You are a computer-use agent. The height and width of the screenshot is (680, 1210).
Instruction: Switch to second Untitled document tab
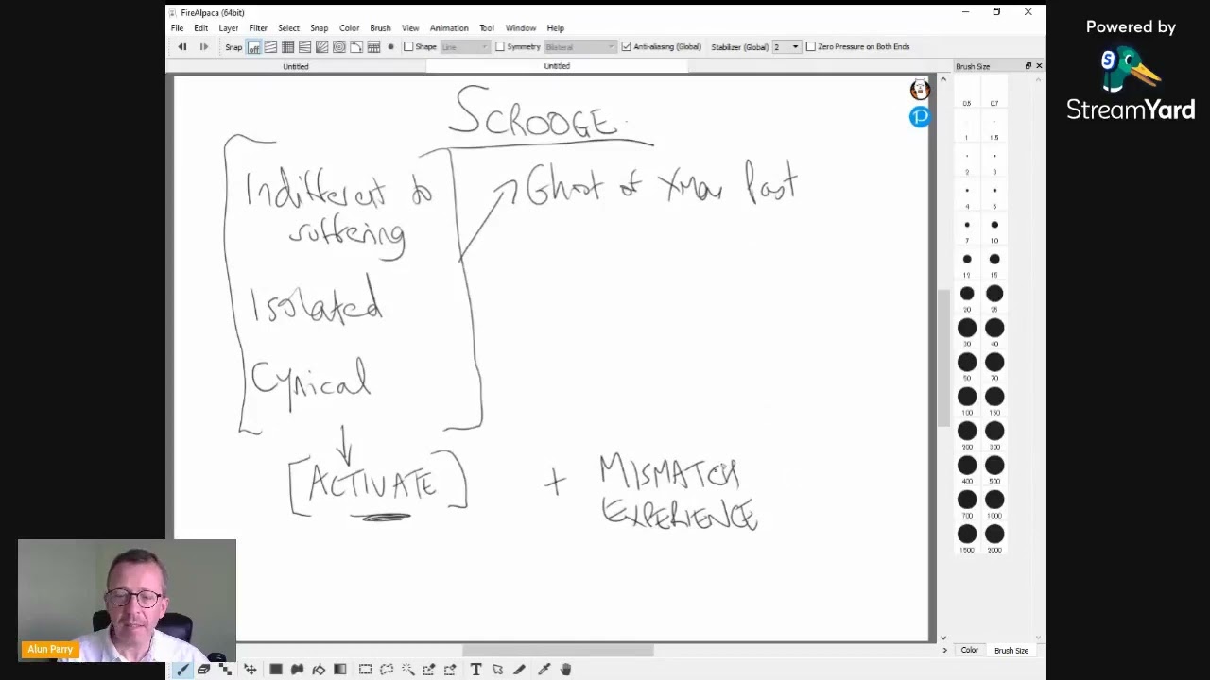557,66
